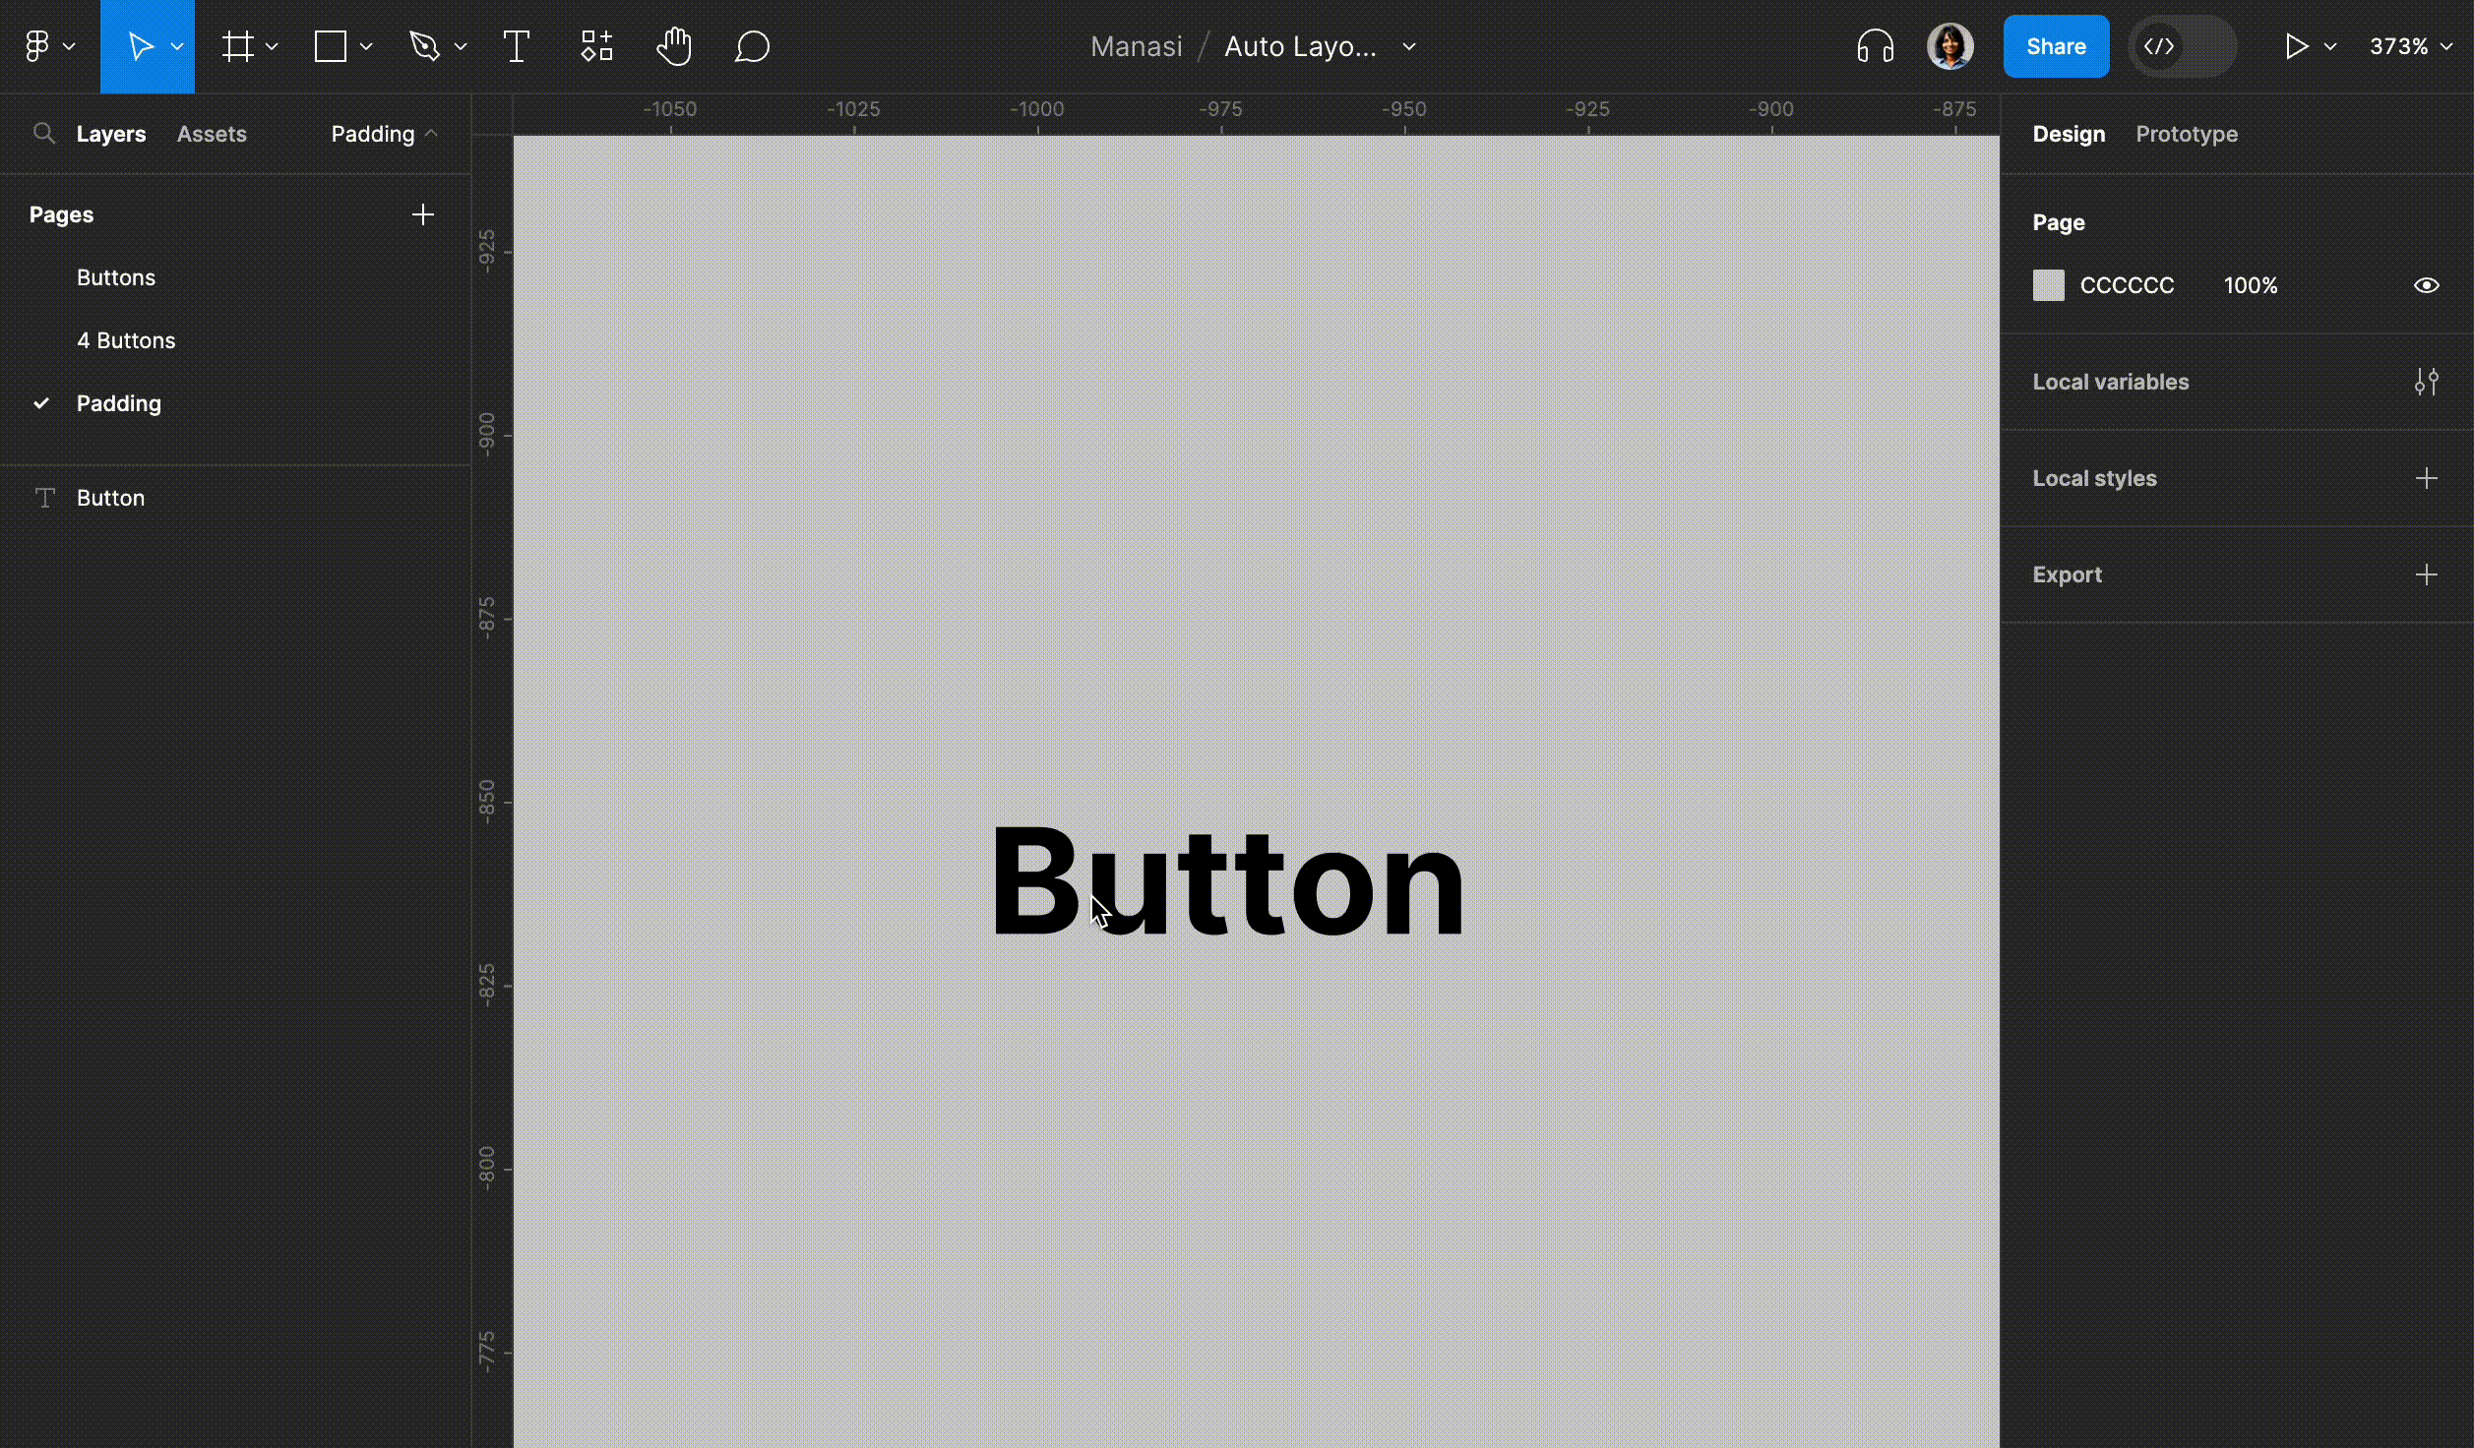Add an export setting

2427,574
